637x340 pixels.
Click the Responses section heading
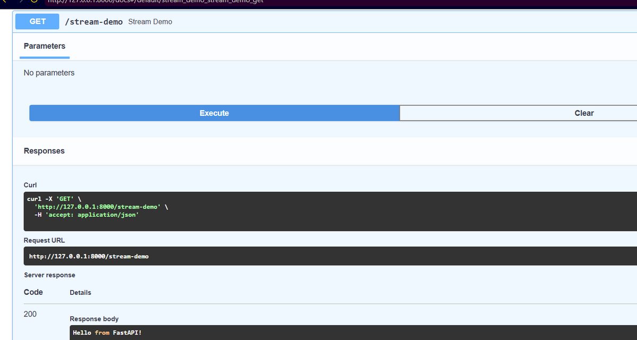pyautogui.click(x=44, y=151)
